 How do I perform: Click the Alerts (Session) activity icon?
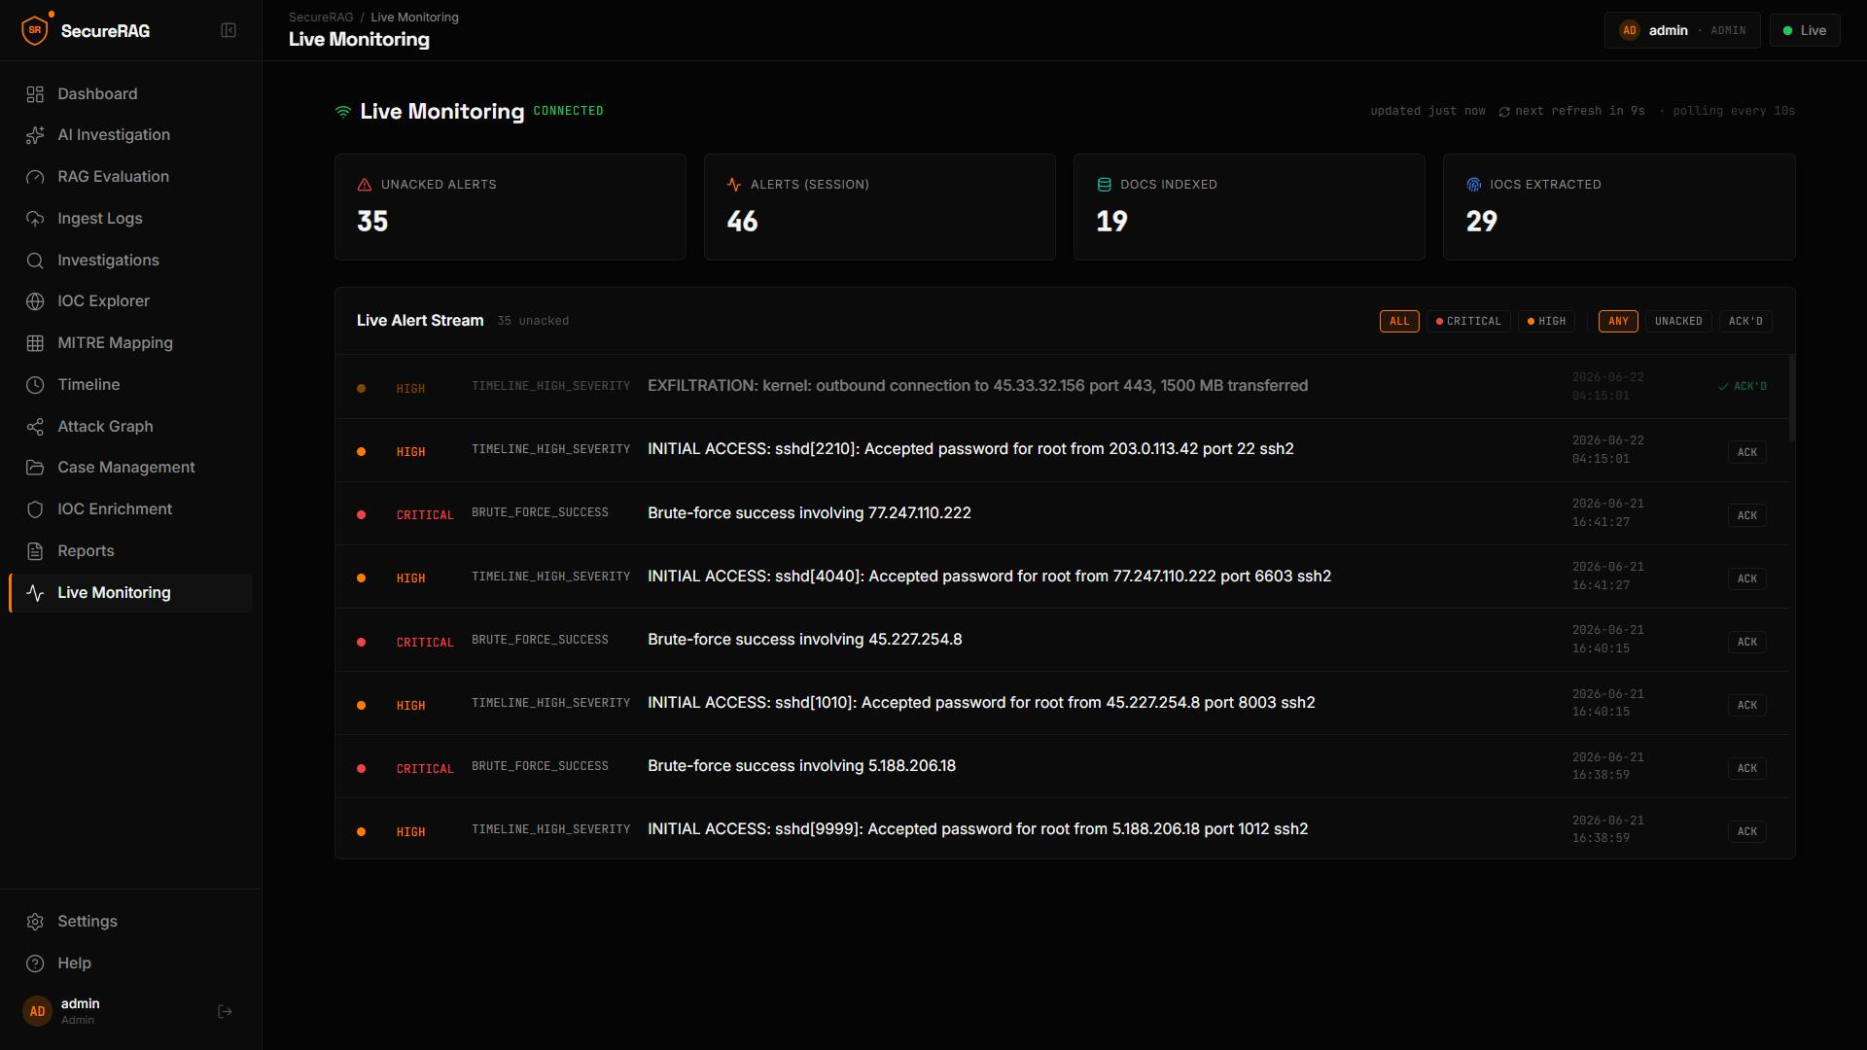click(734, 185)
